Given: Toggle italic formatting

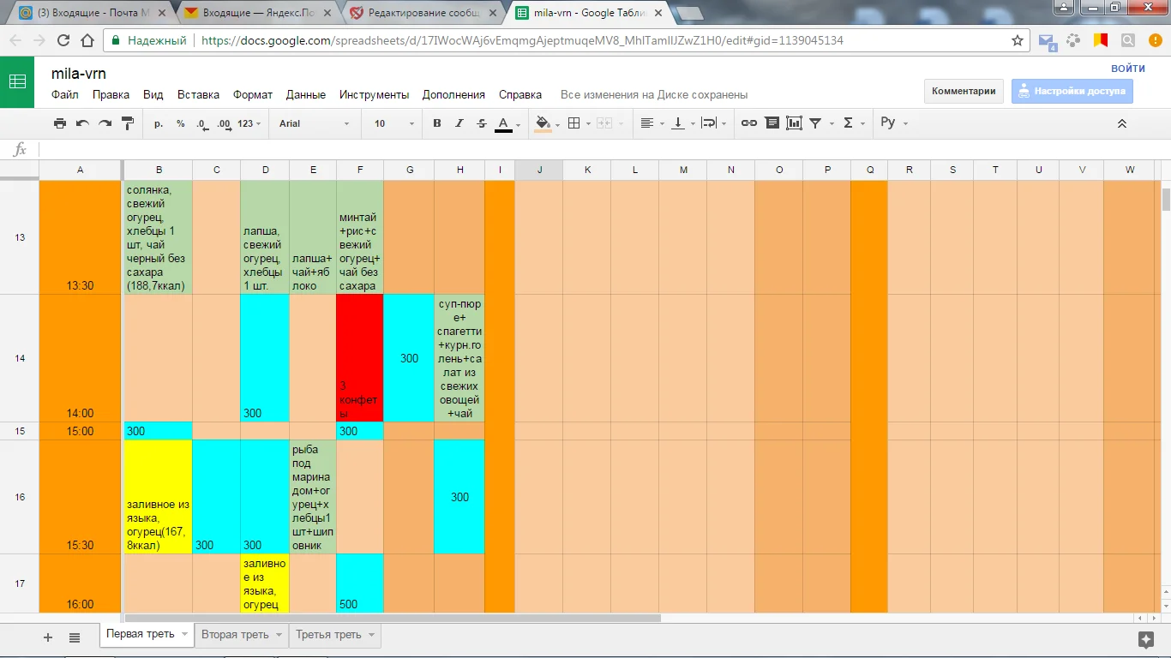Looking at the screenshot, I should click(x=459, y=123).
